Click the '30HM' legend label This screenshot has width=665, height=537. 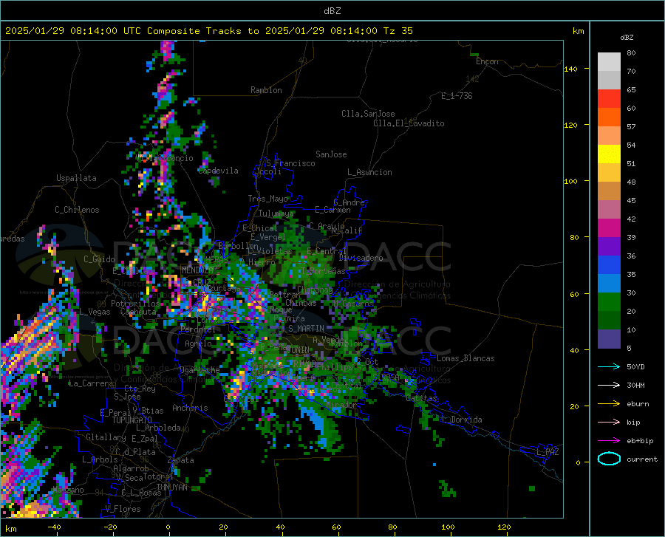click(x=635, y=386)
